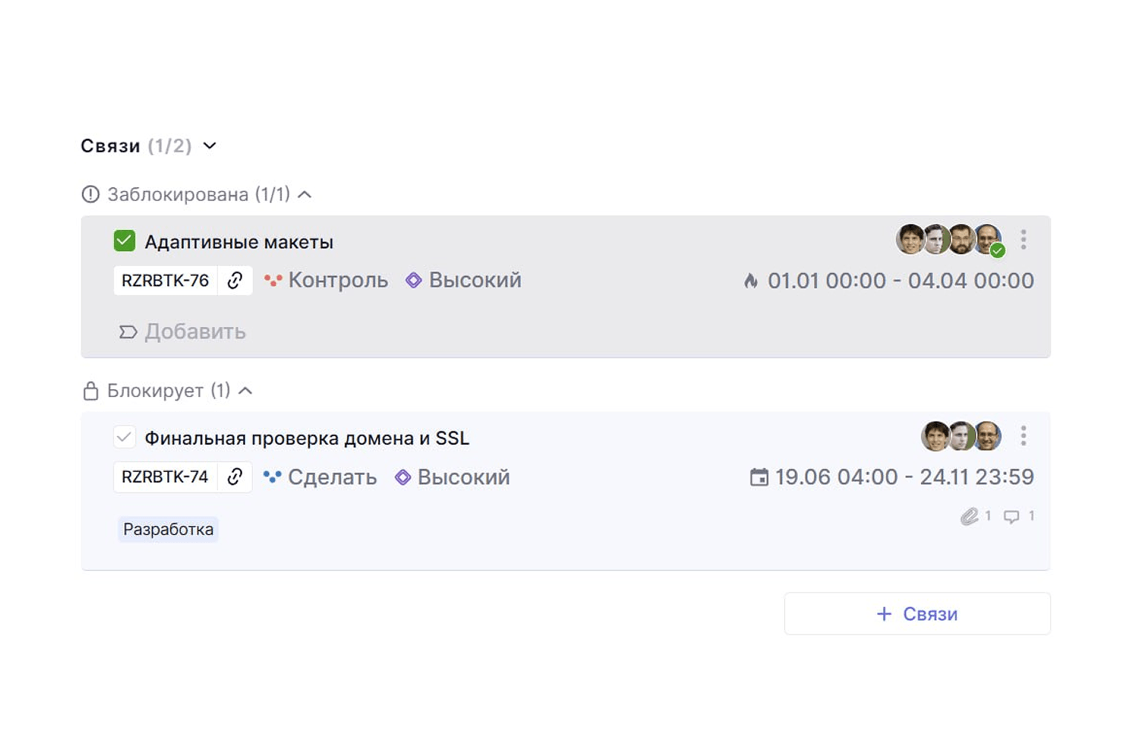Screen dimensions: 1133x741
Task: Collapse the Связи section chevron
Action: pyautogui.click(x=209, y=146)
